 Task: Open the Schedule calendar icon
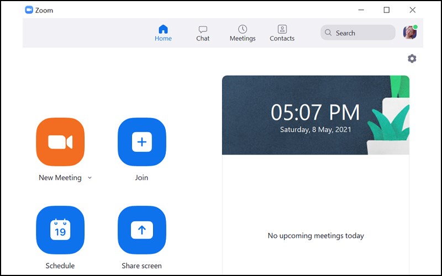60,230
